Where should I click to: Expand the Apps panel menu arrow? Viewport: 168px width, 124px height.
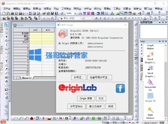point(160,41)
